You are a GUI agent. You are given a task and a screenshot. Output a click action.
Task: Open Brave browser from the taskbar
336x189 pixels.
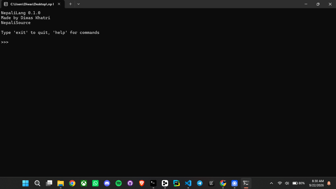click(142, 183)
